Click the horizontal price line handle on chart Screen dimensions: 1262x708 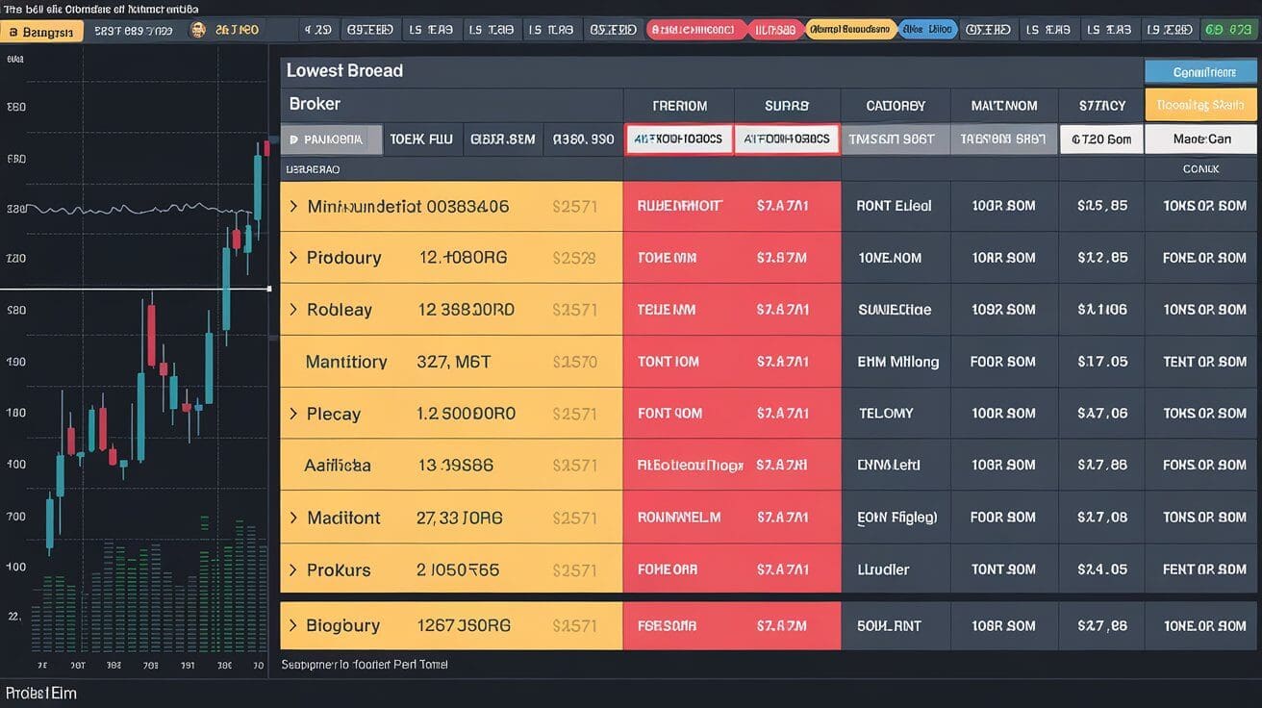coord(268,289)
